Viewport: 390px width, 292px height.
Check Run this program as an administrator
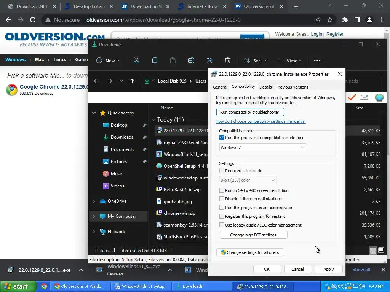pos(222,208)
